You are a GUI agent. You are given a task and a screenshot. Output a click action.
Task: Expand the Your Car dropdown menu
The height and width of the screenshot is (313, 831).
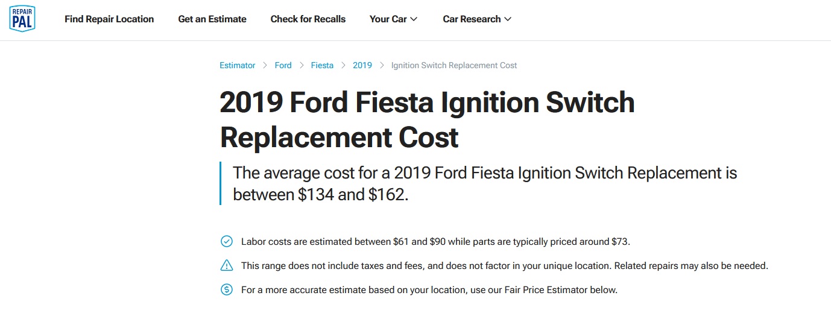[x=393, y=19]
